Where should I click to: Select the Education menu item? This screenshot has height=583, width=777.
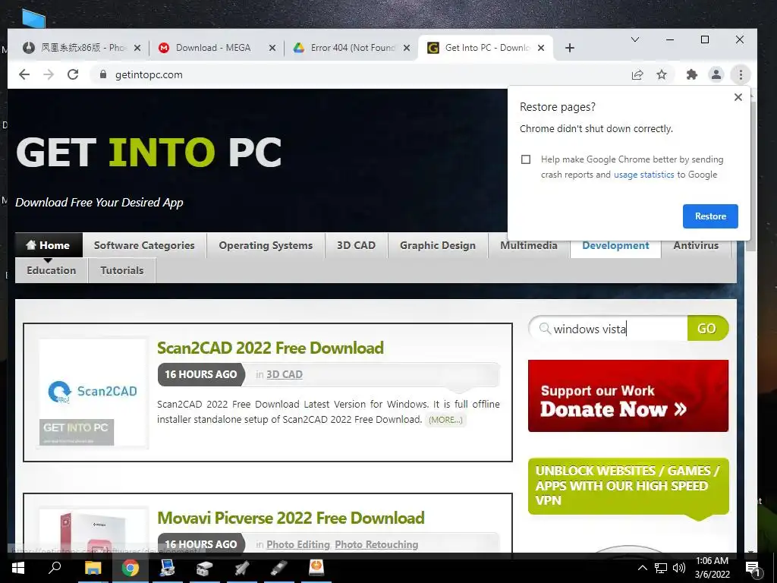pos(51,270)
